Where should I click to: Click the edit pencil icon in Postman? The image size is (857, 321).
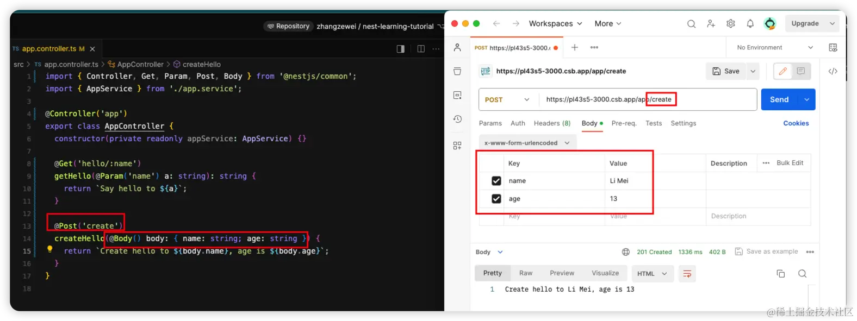pyautogui.click(x=783, y=71)
